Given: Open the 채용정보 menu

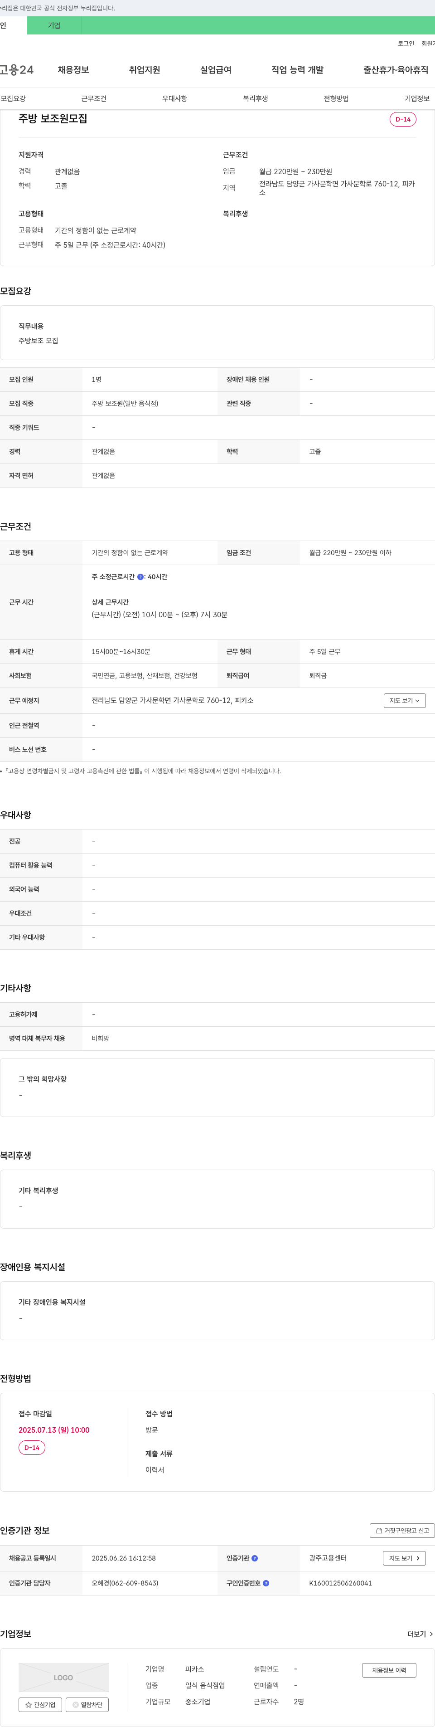Looking at the screenshot, I should [x=73, y=70].
